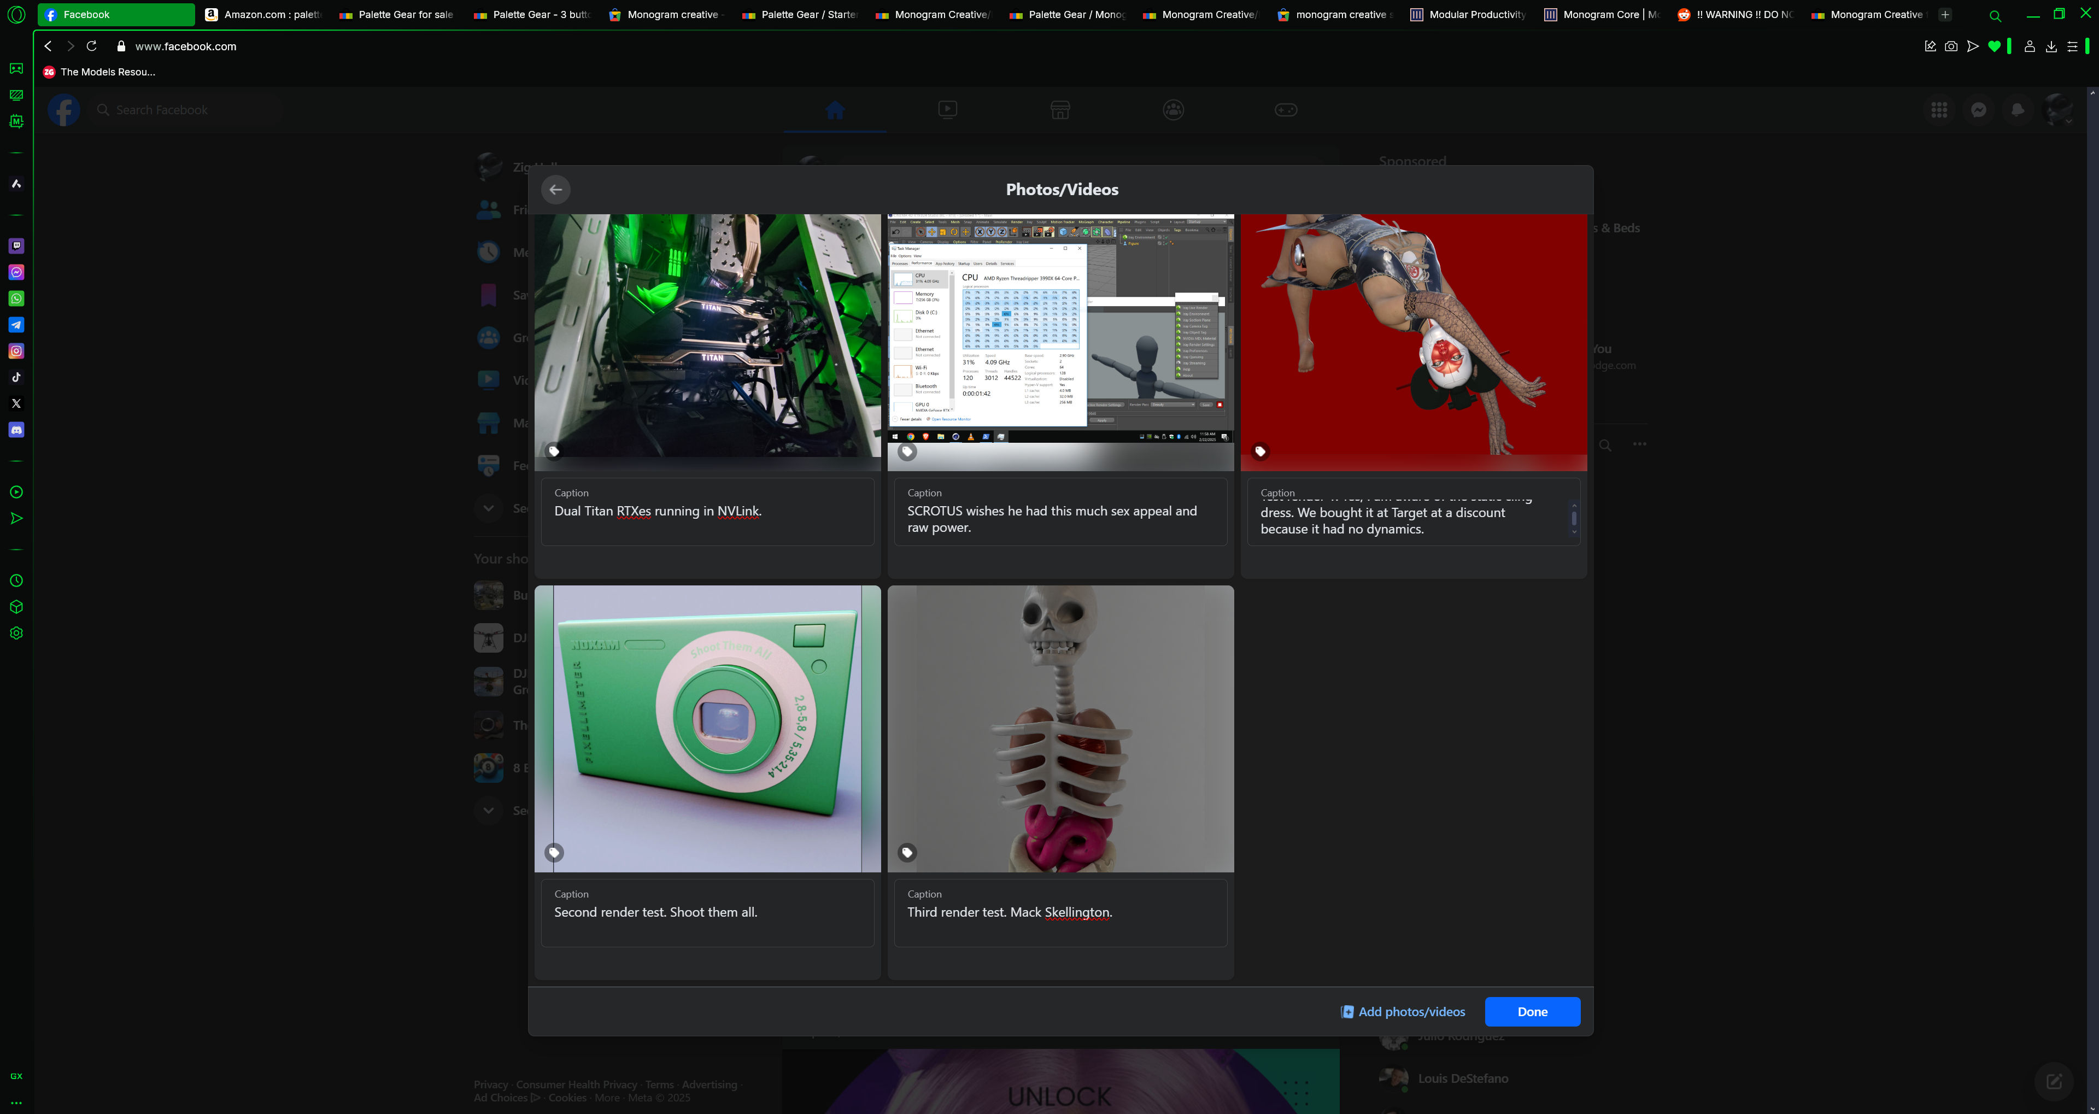The height and width of the screenshot is (1114, 2099).
Task: Open the sidebar Extensions cube icon
Action: [16, 607]
